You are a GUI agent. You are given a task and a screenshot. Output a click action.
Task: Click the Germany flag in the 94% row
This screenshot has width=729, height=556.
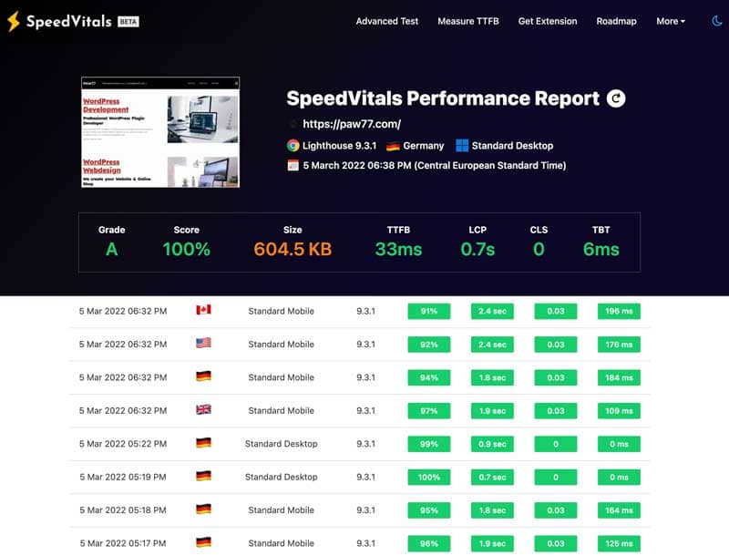pos(203,376)
